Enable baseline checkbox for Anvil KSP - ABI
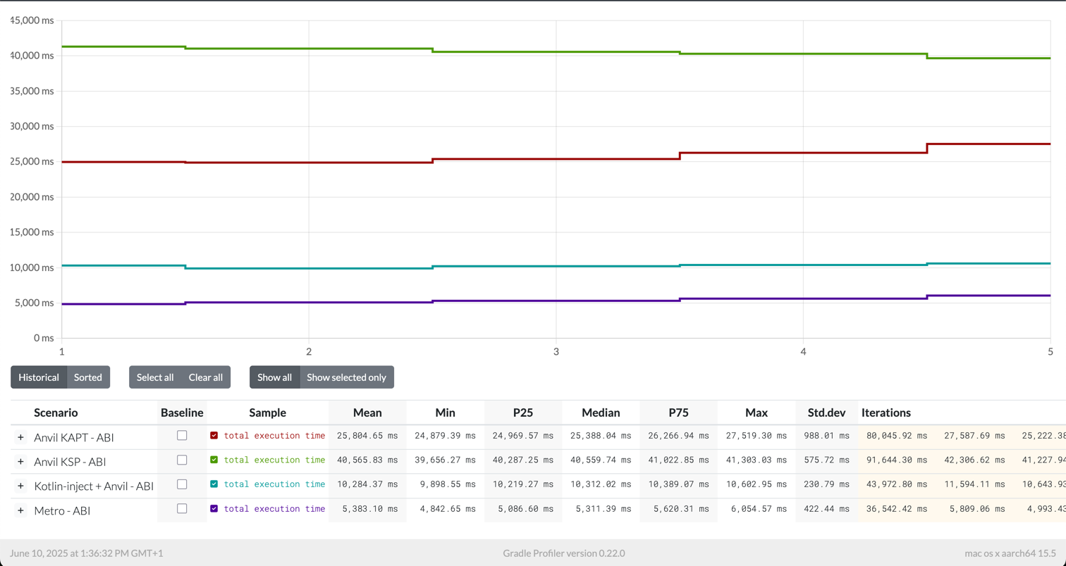Image resolution: width=1066 pixels, height=566 pixels. (182, 460)
